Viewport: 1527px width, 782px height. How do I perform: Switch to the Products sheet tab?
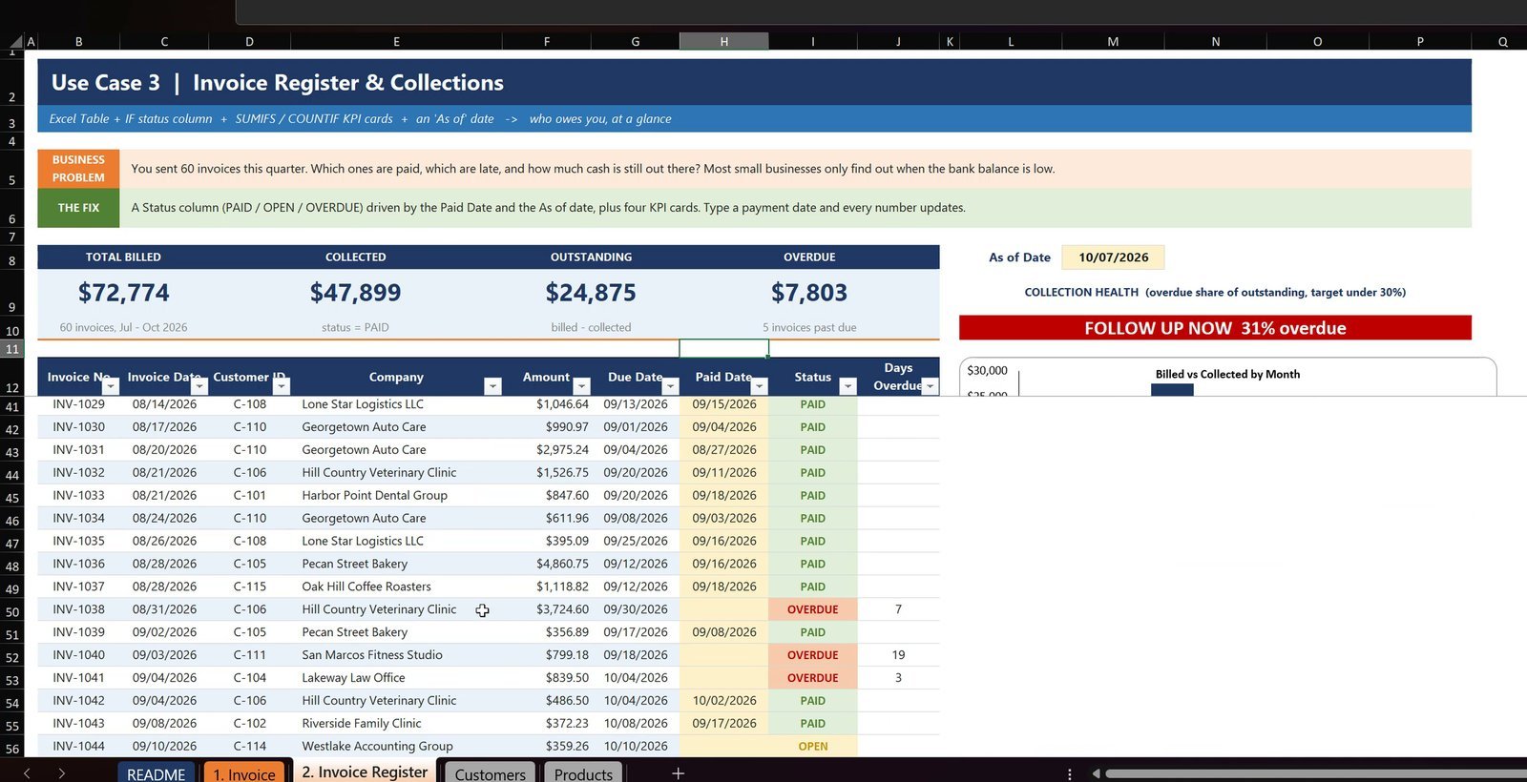click(x=583, y=773)
